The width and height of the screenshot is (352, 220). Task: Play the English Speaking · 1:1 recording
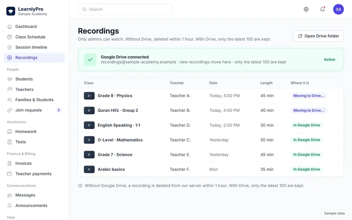pyautogui.click(x=89, y=125)
